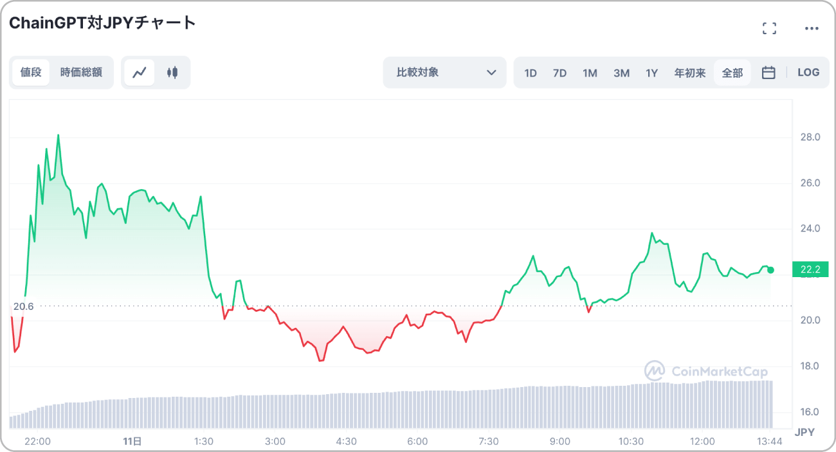Click the green end-of-line price dot
Screen dimensions: 836x452
click(x=771, y=270)
